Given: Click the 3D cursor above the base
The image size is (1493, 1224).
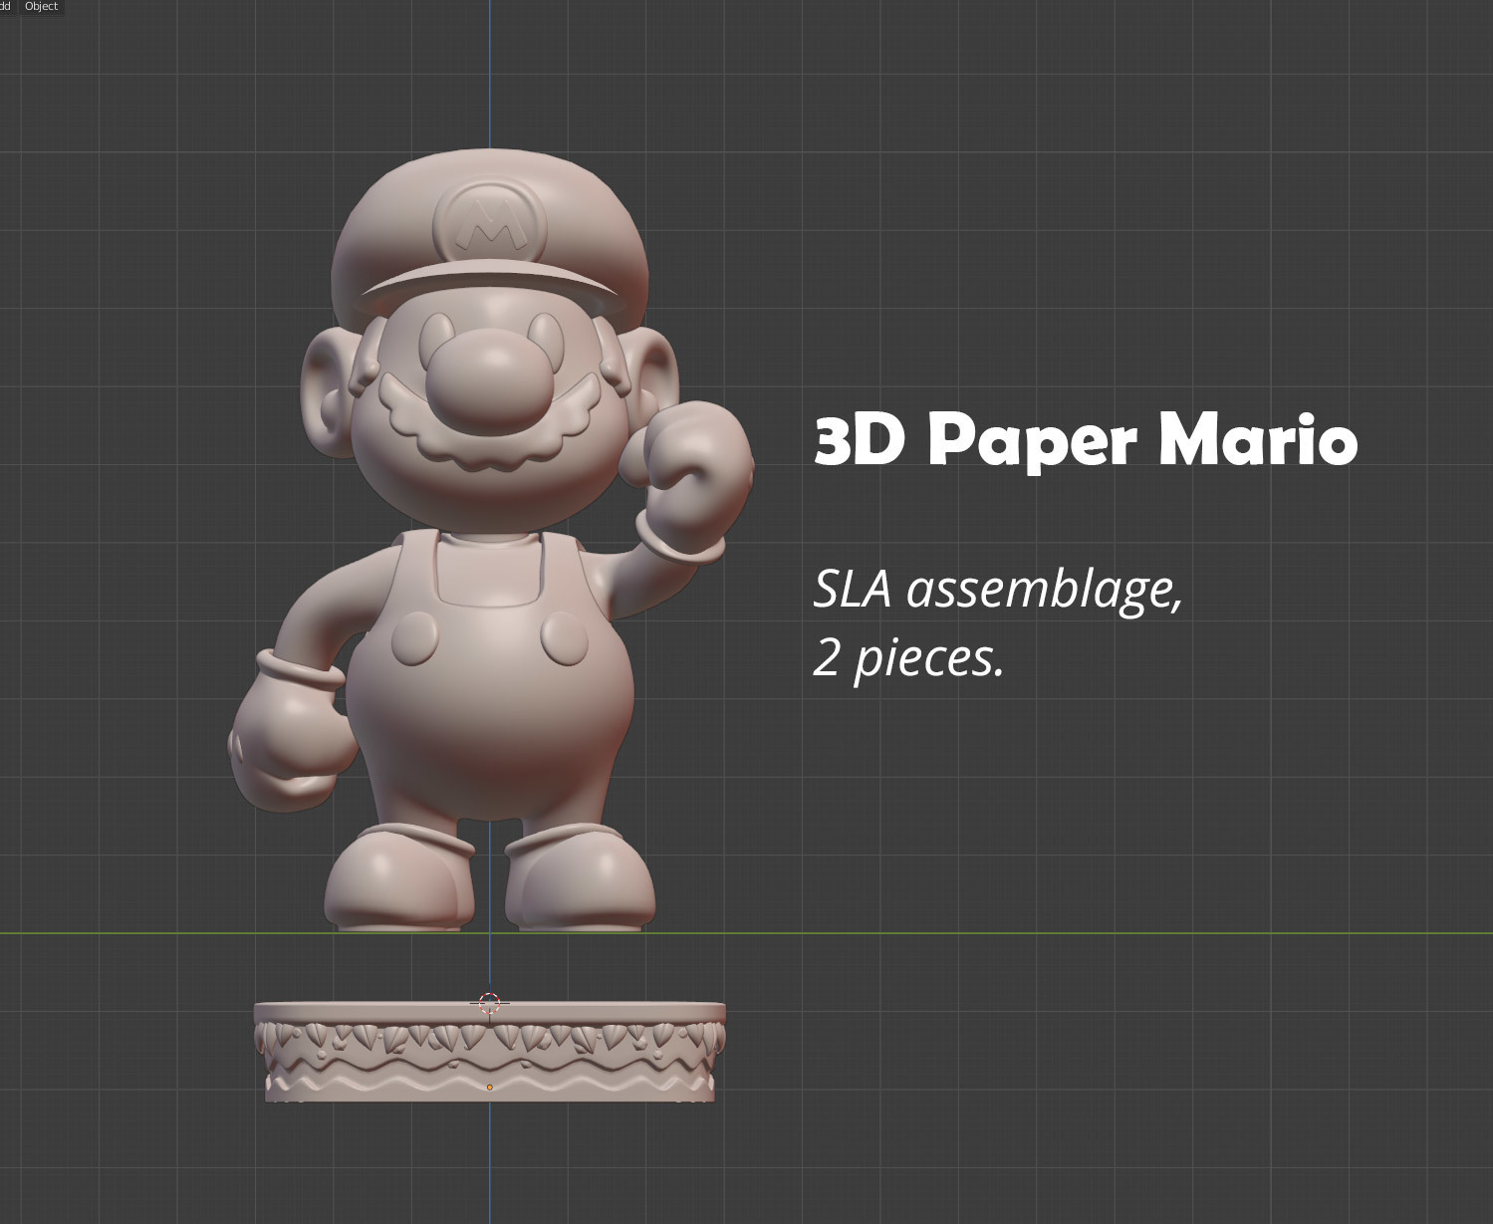Looking at the screenshot, I should pos(490,1004).
